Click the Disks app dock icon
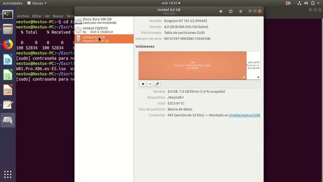Viewport: 323px width, 182px height. click(x=8, y=120)
